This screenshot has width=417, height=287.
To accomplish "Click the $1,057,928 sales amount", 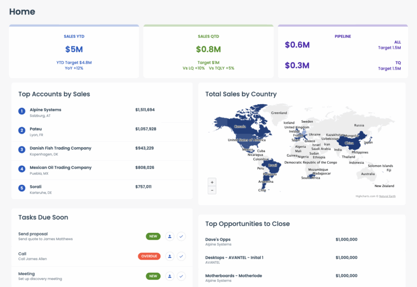I will point(146,129).
